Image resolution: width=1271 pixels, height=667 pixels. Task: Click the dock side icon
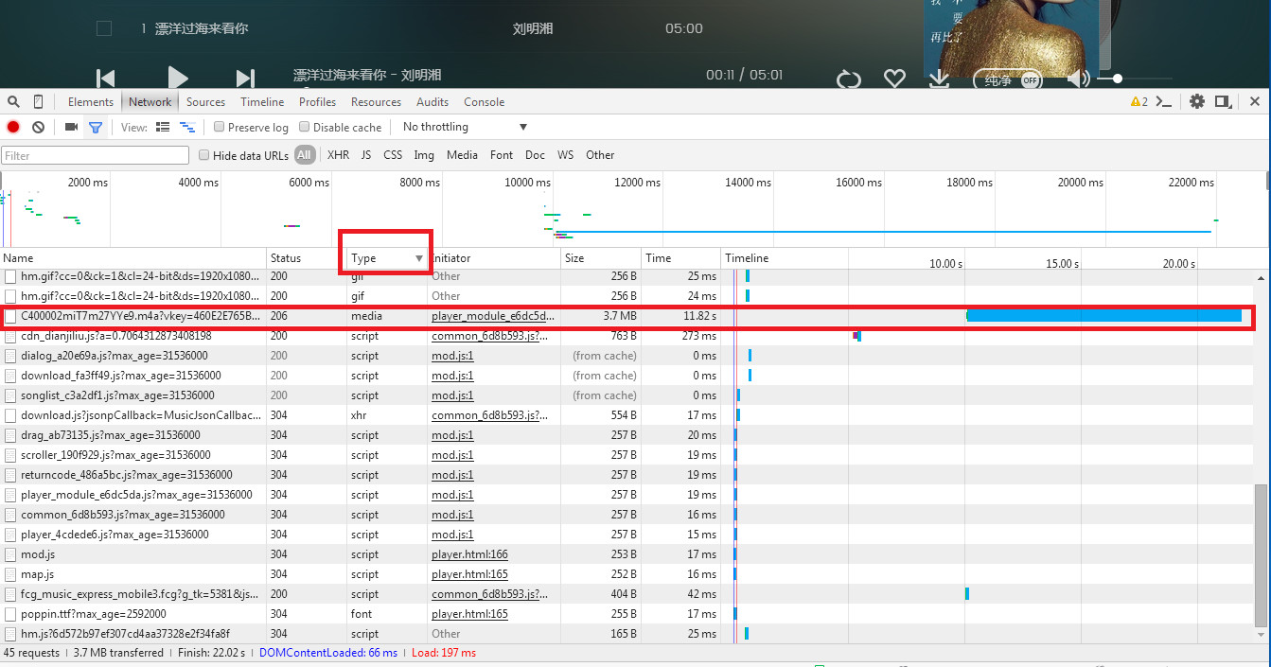(1223, 102)
